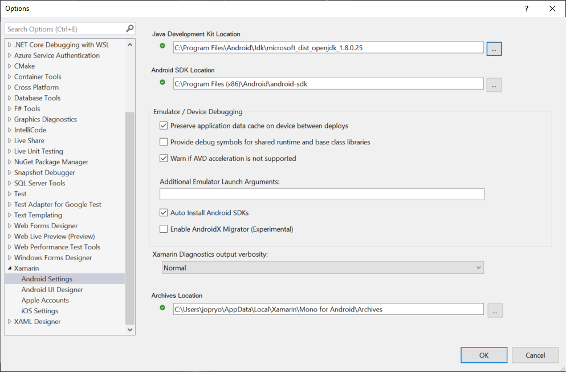Viewport: 566px width, 372px height.
Task: Click the search magnifier icon
Action: 129,29
